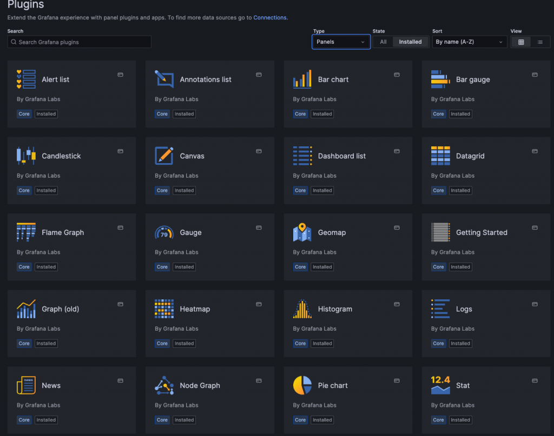Open the Connections link
Image resolution: width=554 pixels, height=436 pixels.
click(270, 18)
